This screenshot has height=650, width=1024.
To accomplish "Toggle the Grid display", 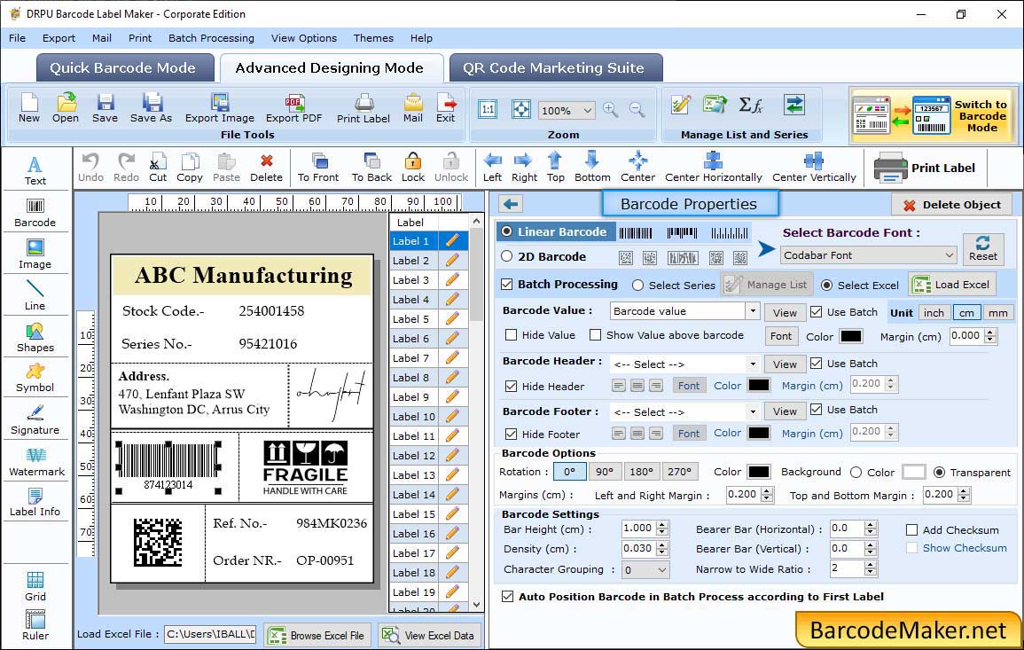I will pyautogui.click(x=35, y=586).
